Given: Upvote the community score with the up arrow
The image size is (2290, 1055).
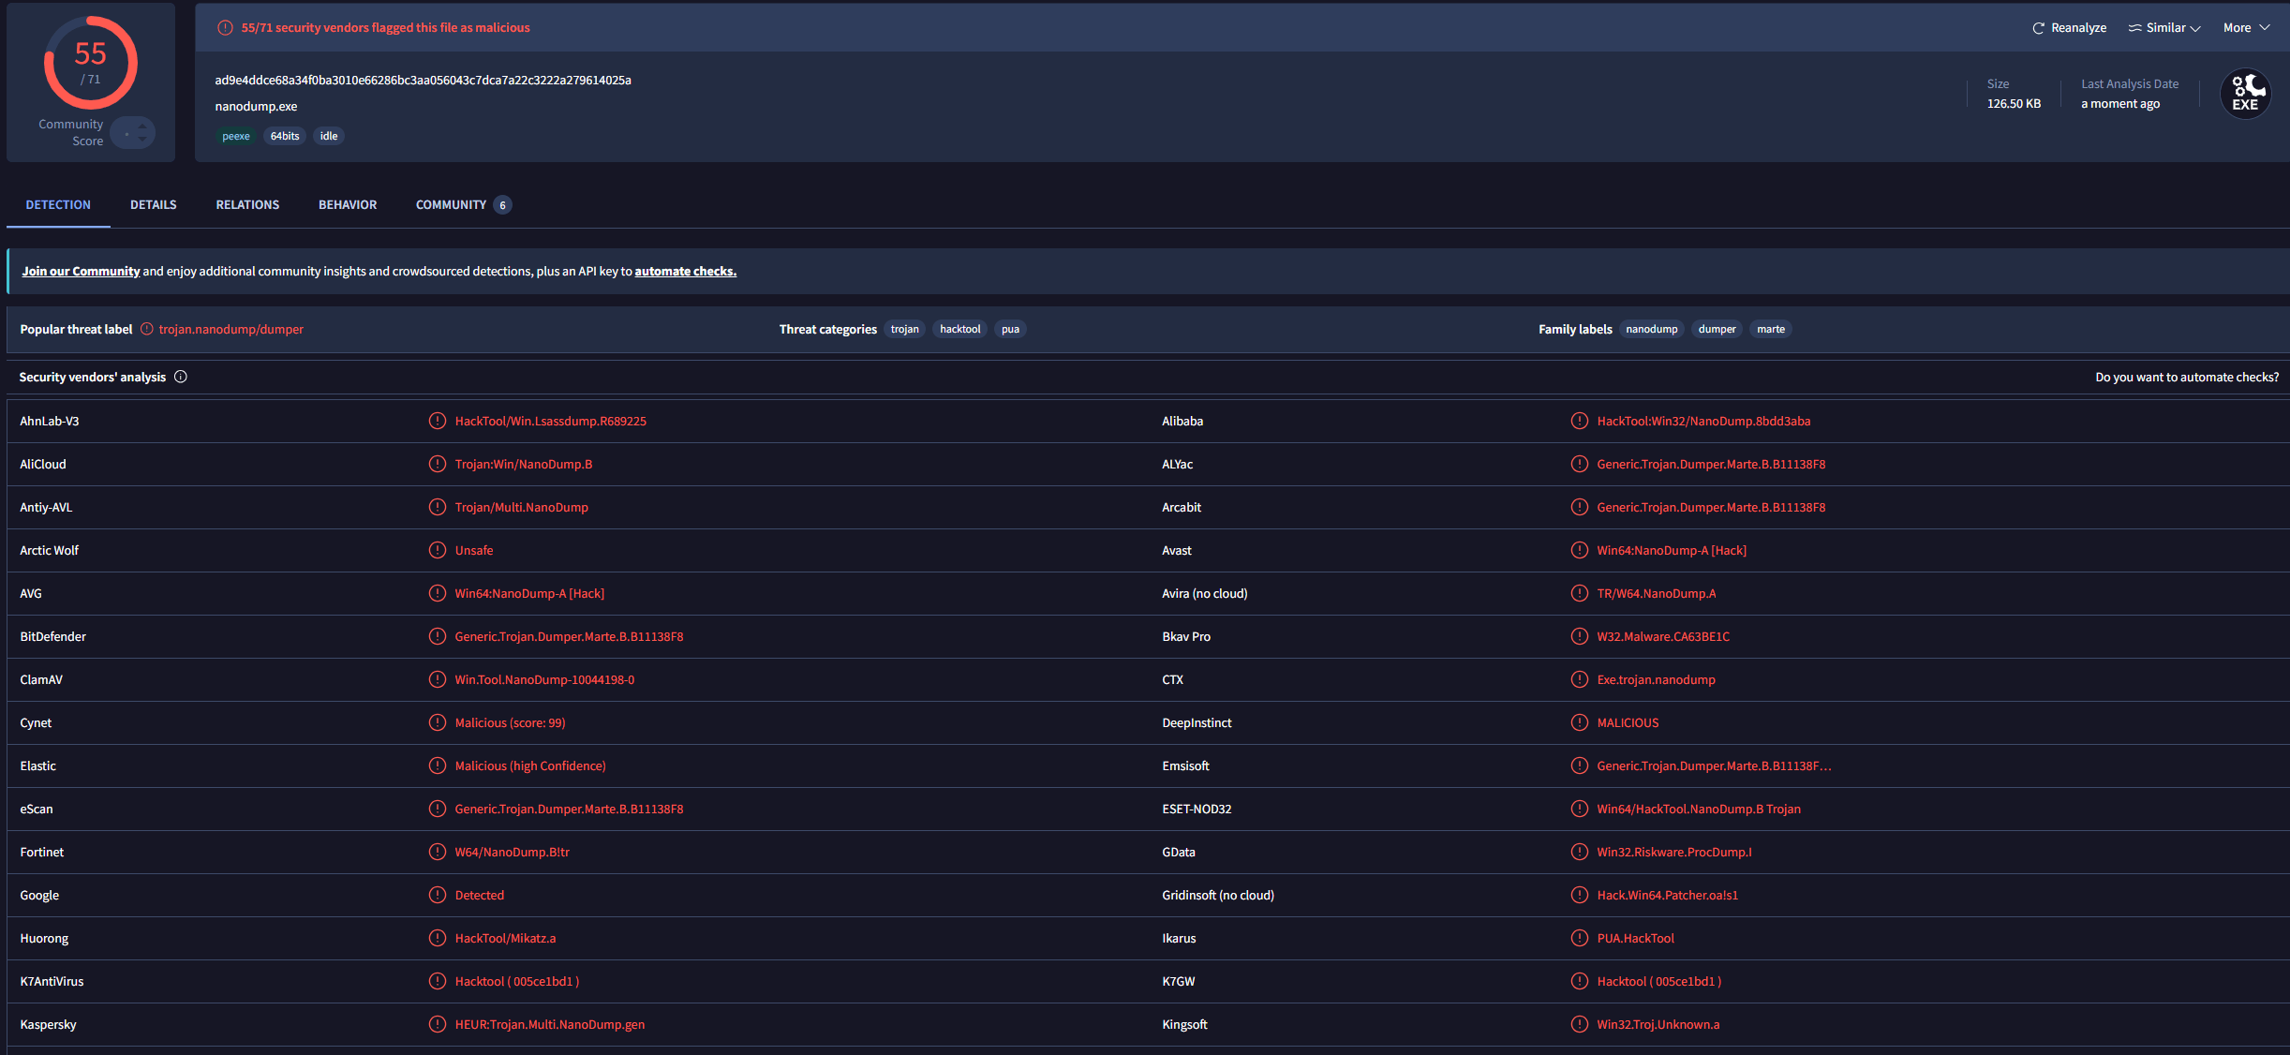Looking at the screenshot, I should pyautogui.click(x=142, y=126).
